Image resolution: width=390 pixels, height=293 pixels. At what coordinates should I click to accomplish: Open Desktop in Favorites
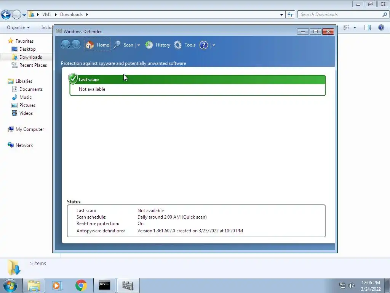[x=27, y=49]
